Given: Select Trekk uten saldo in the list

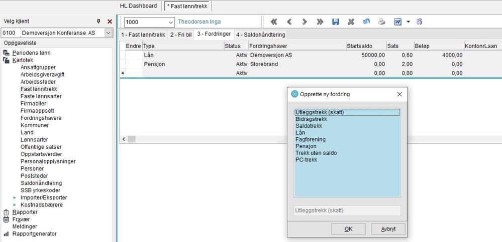Looking at the screenshot, I should click(x=347, y=153).
